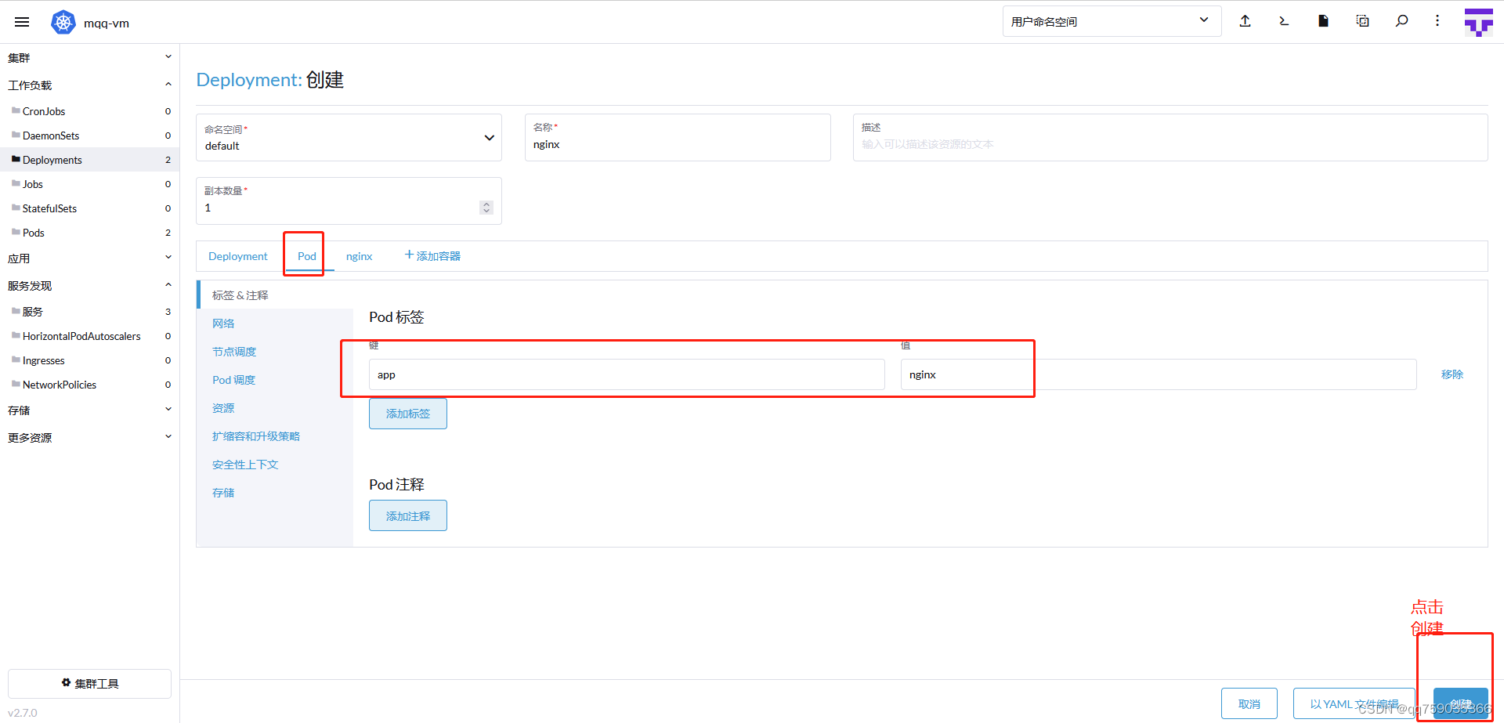Image resolution: width=1504 pixels, height=723 pixels.
Task: Select the 标签 & 注释 side tab
Action: 275,295
